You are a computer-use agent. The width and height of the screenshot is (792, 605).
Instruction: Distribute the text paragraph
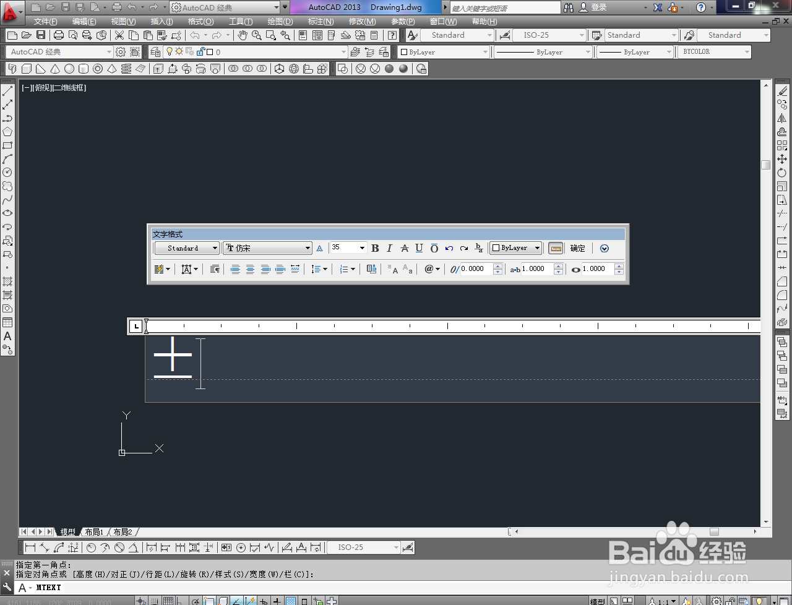[x=295, y=269]
